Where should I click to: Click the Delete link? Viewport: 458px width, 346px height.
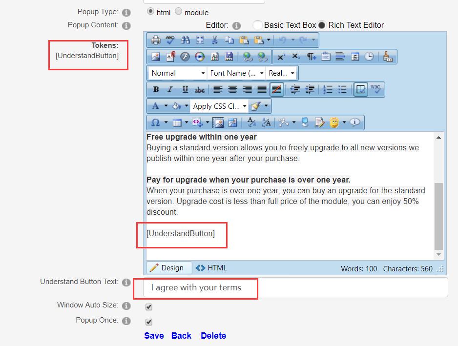[x=213, y=336]
